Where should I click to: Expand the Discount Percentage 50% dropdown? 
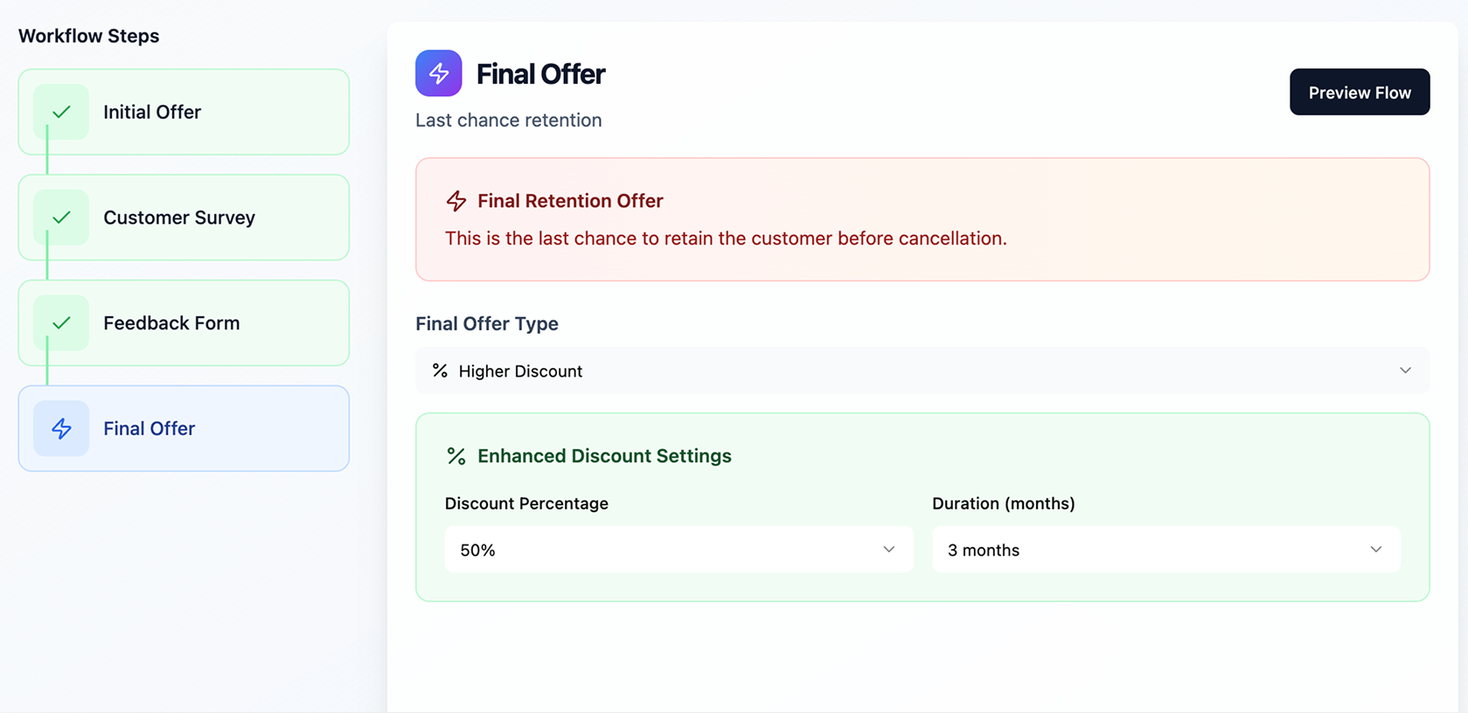678,550
